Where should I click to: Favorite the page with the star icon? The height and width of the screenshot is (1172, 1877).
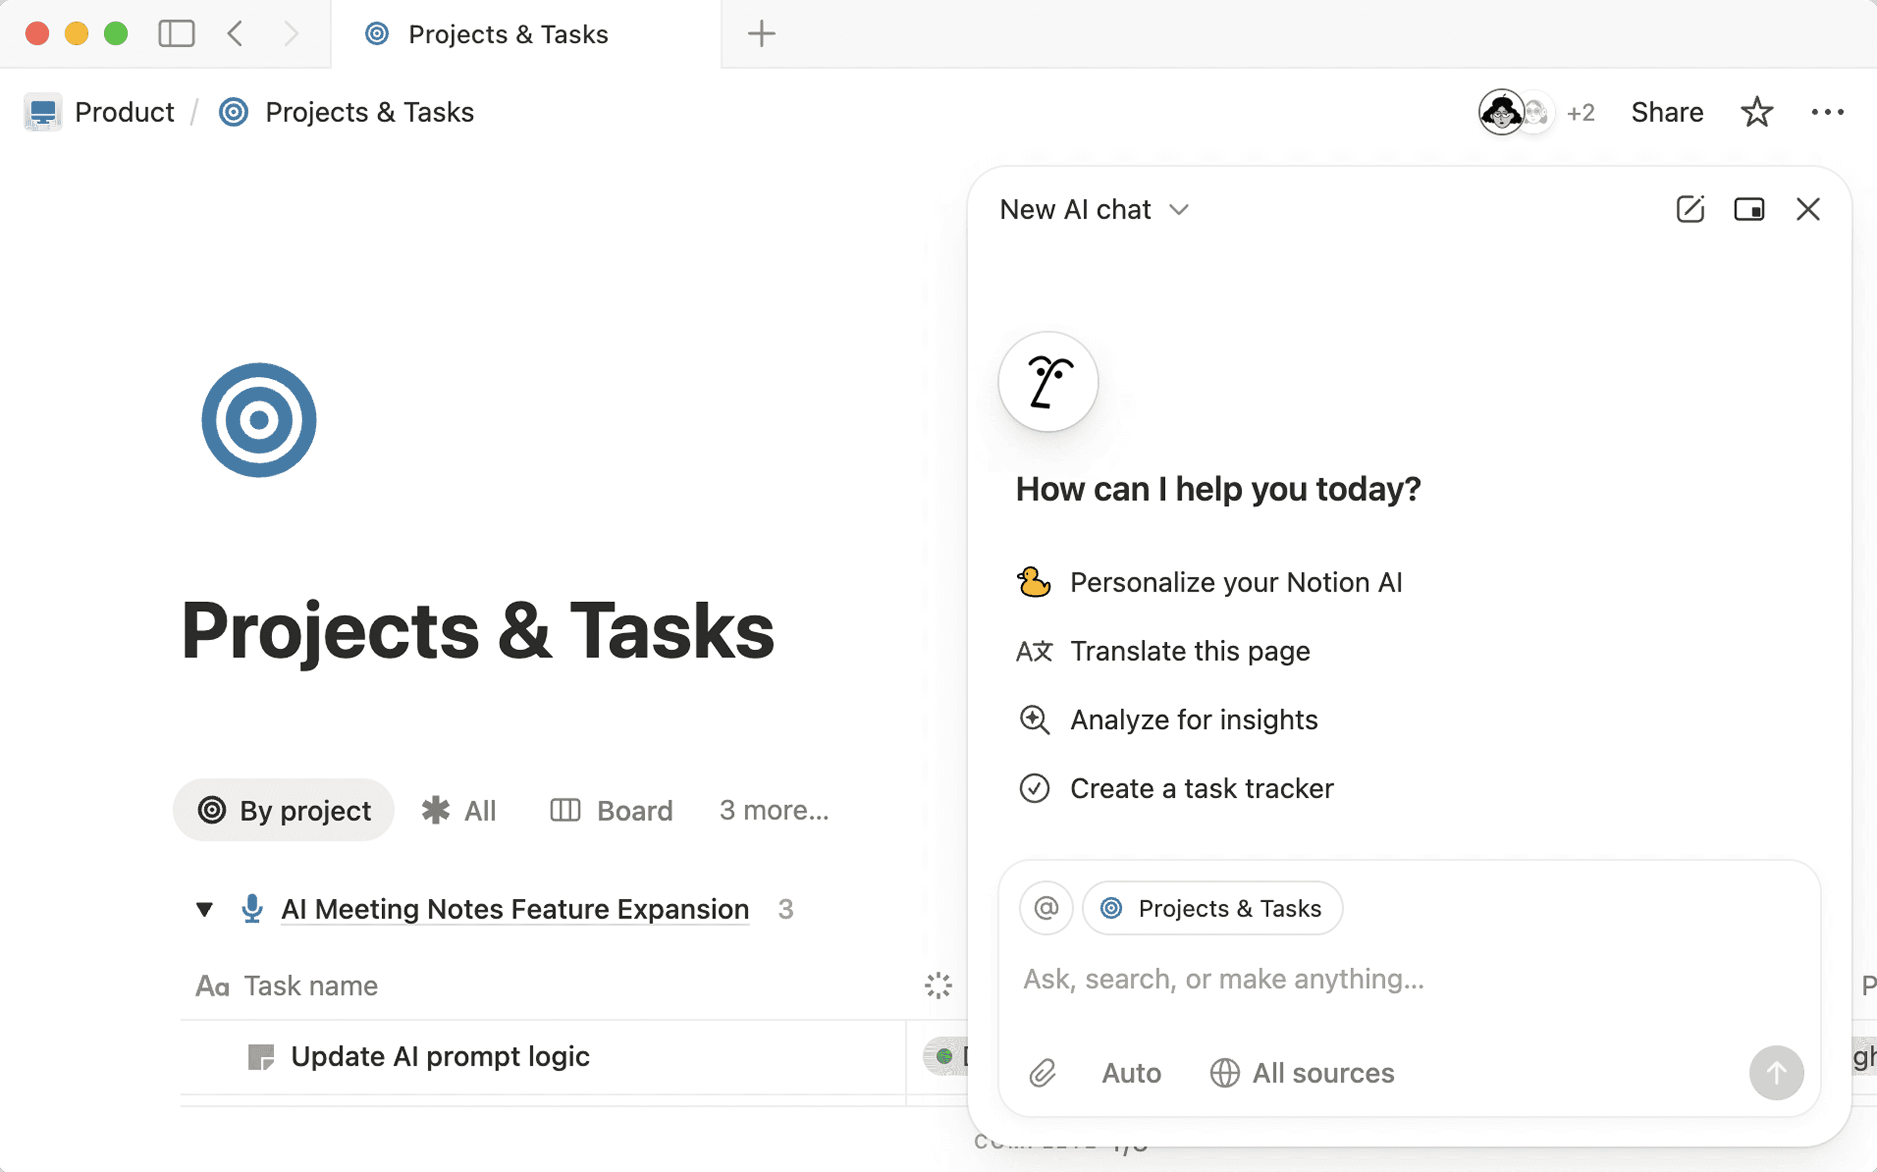tap(1757, 111)
